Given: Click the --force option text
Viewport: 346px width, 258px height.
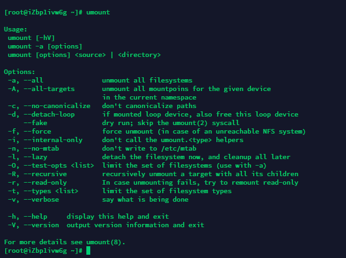Looking at the screenshot, I should click(37, 132).
